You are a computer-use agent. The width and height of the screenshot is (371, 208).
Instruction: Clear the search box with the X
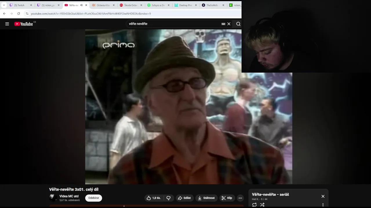click(x=229, y=24)
